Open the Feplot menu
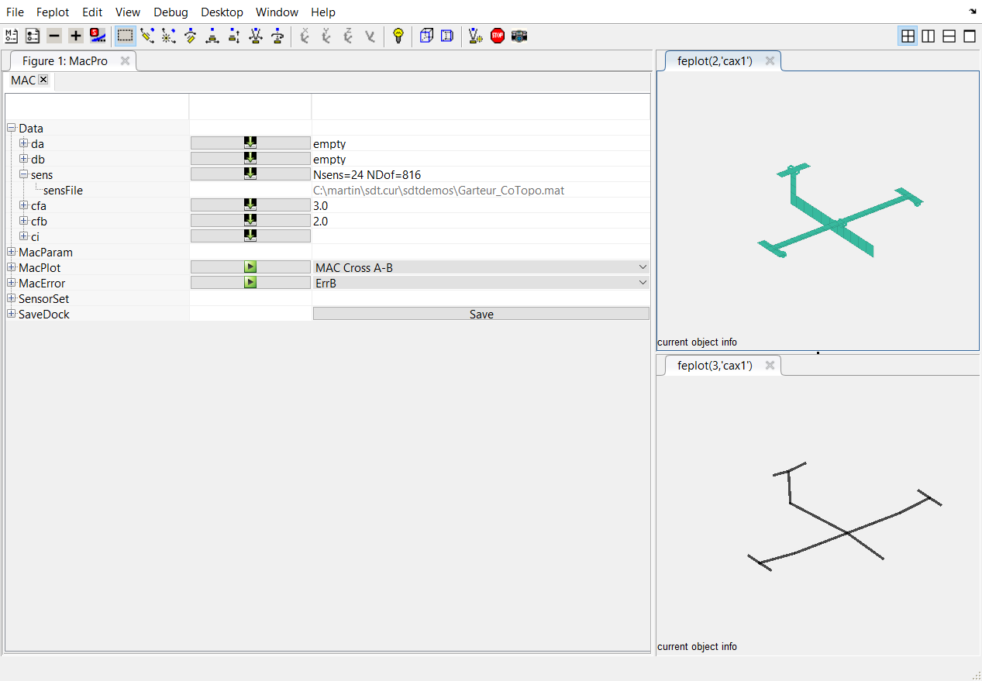 pos(53,12)
